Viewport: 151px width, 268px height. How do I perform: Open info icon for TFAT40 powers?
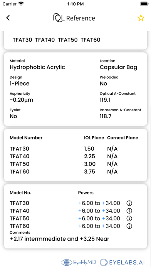129,211
